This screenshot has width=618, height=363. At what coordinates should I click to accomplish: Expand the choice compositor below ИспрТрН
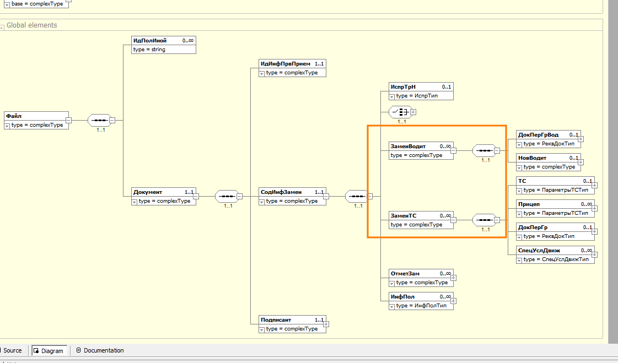(413, 112)
